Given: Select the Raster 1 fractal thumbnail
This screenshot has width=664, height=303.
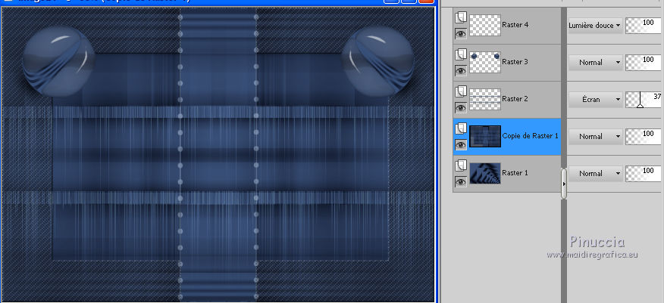Looking at the screenshot, I should pyautogui.click(x=485, y=174).
